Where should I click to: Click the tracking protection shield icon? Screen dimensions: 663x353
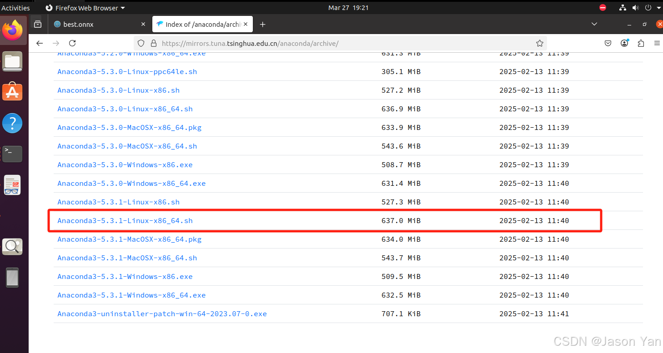141,43
